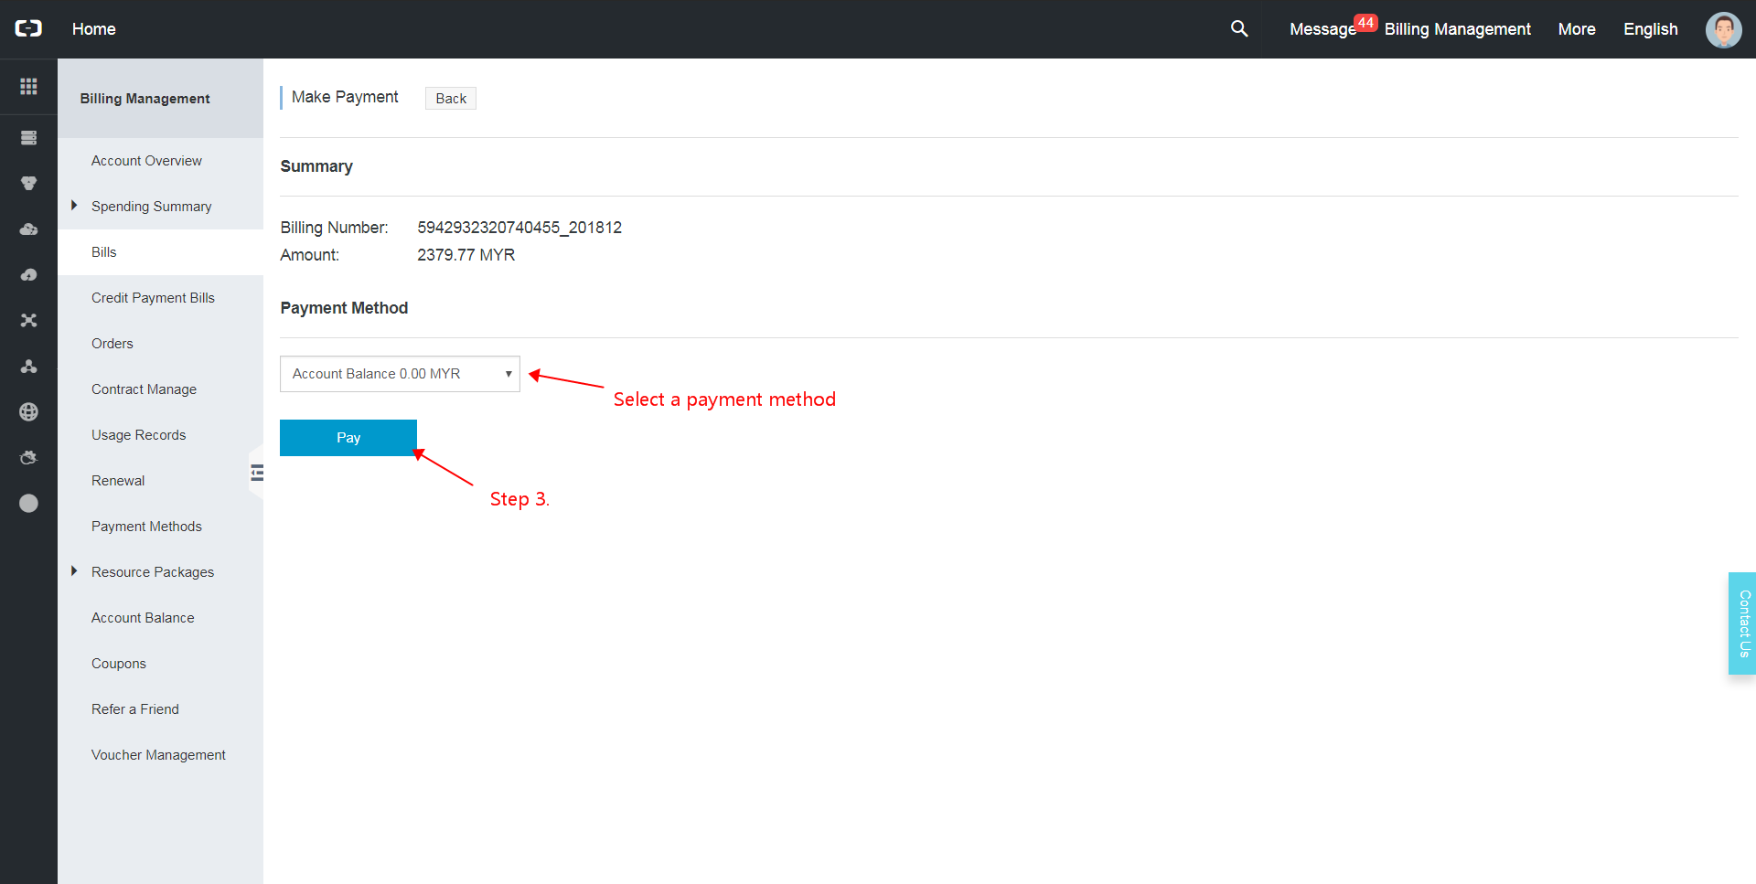Expand the Spending Summary arrow

click(x=74, y=206)
